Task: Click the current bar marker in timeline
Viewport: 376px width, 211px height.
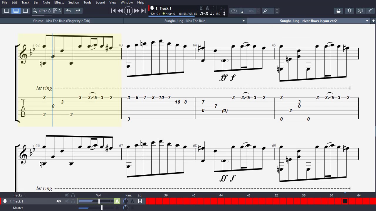Action: tap(345, 201)
